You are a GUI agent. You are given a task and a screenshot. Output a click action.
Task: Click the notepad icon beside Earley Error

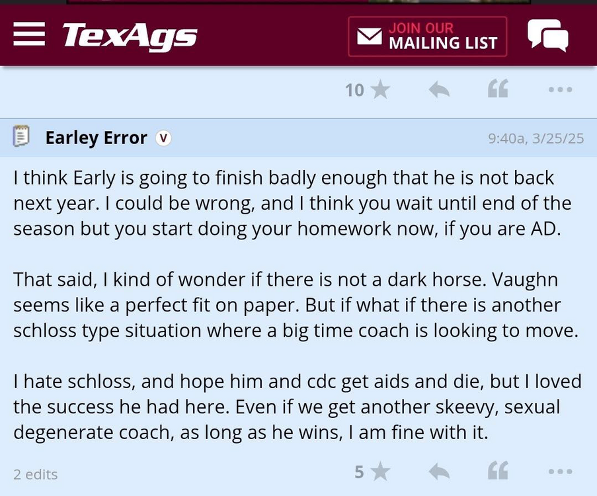click(x=22, y=138)
